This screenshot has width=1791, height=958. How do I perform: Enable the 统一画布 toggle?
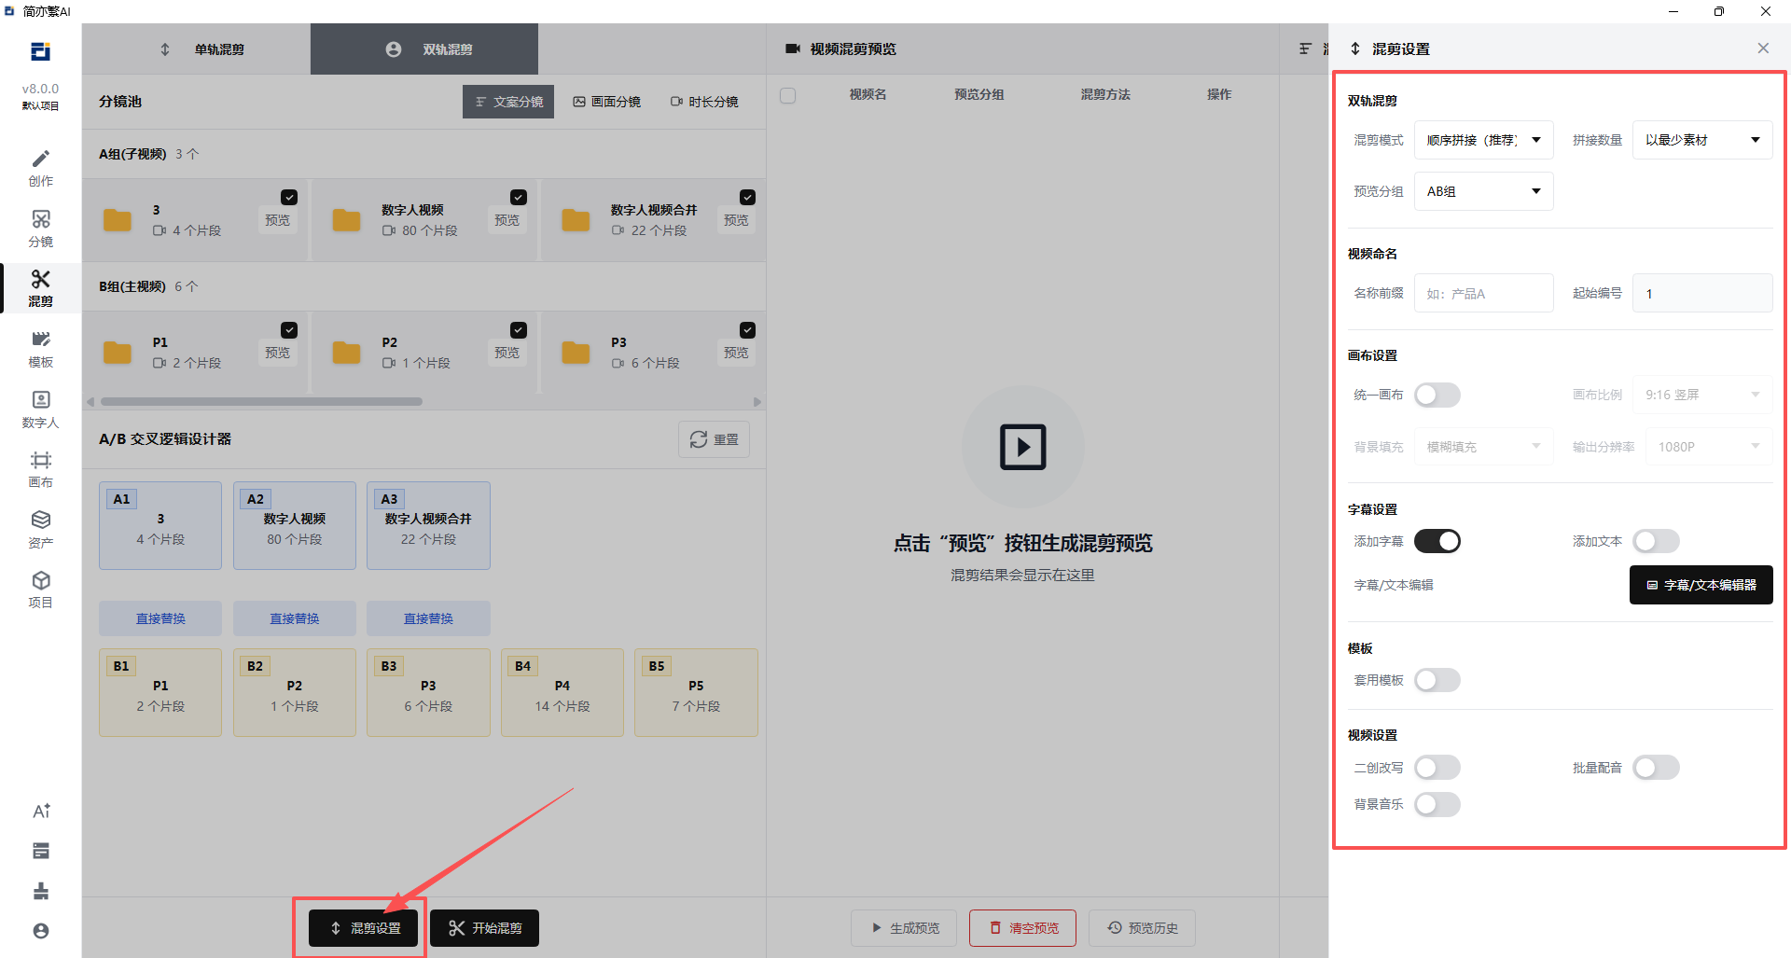(x=1437, y=395)
